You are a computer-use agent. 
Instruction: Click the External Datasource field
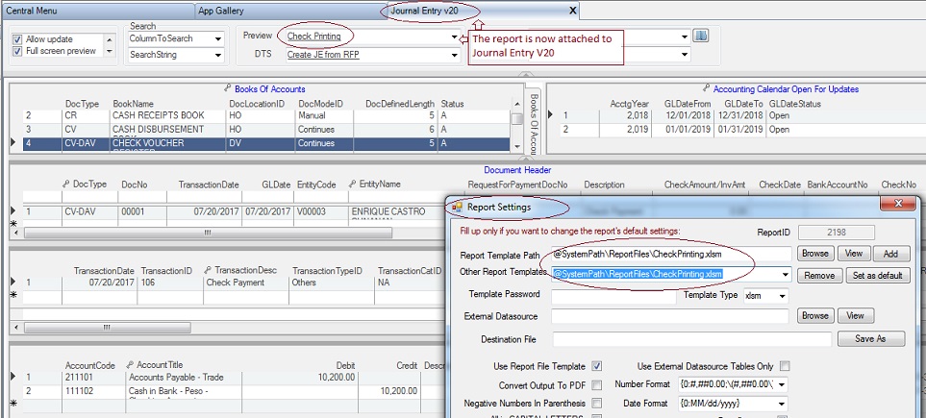pyautogui.click(x=669, y=316)
